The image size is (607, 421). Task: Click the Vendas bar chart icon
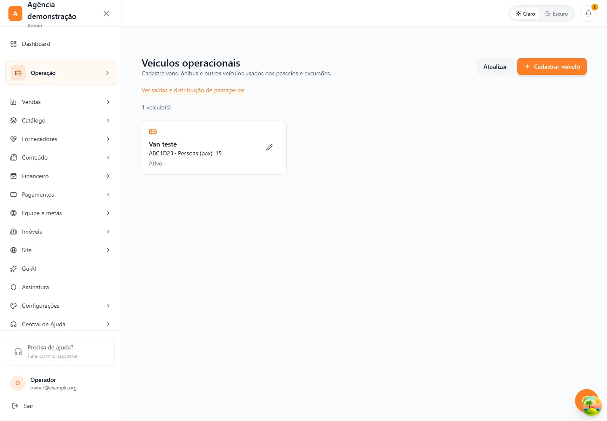coord(13,102)
